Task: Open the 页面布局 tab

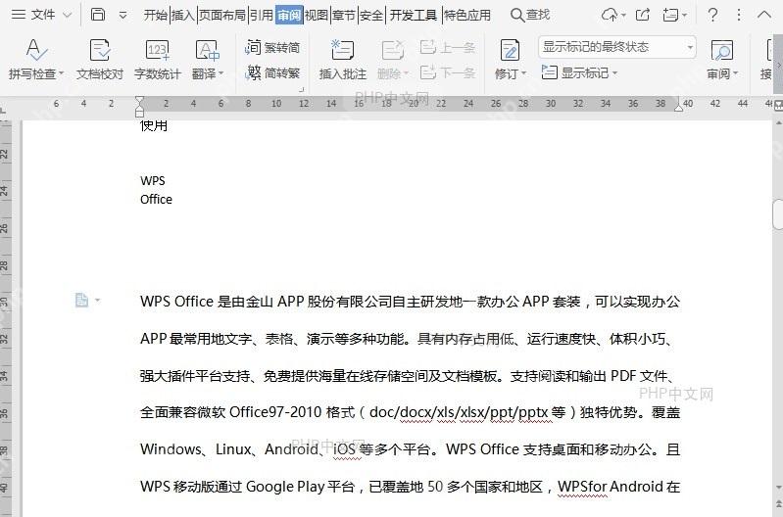Action: coord(222,16)
